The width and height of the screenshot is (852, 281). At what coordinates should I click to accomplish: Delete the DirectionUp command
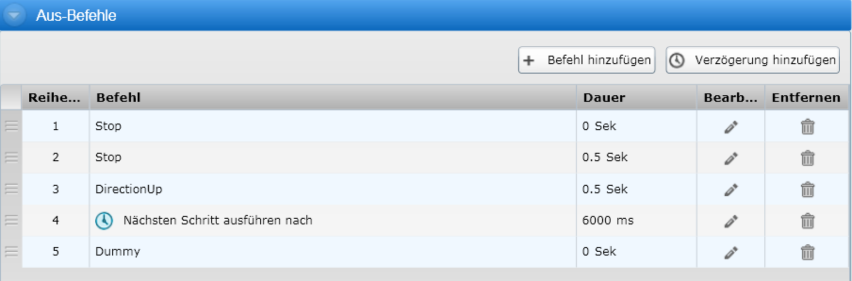point(807,190)
